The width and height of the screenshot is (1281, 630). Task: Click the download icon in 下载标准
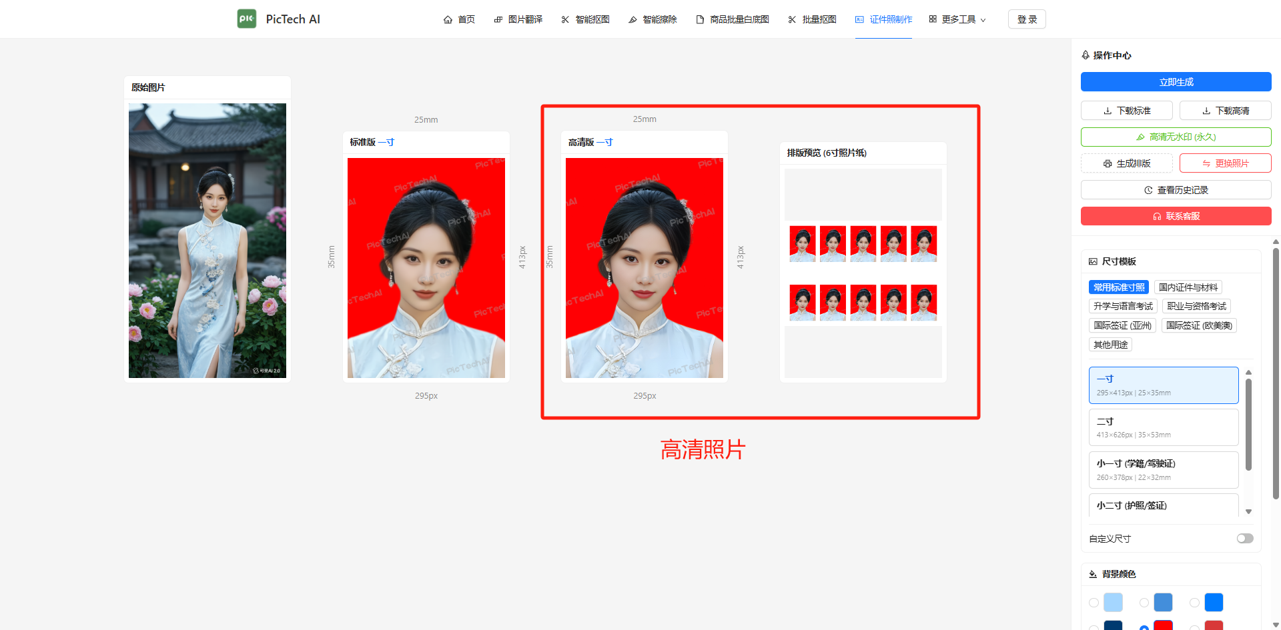click(x=1108, y=111)
